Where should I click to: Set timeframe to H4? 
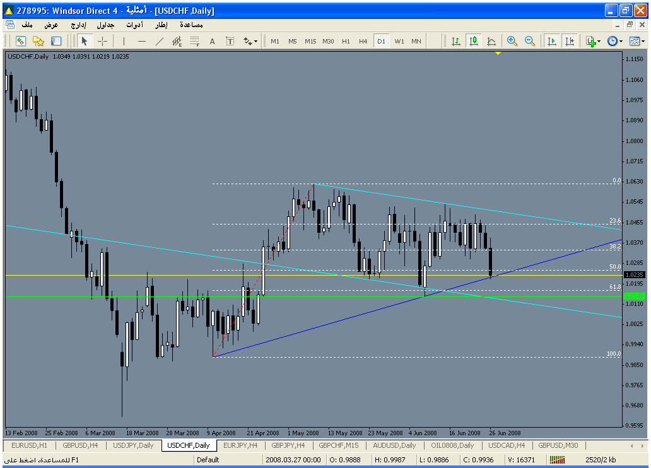click(363, 41)
